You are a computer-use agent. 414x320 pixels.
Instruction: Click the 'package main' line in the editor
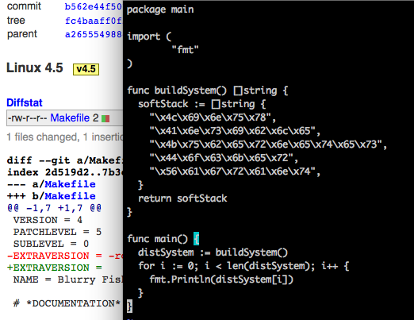click(160, 10)
